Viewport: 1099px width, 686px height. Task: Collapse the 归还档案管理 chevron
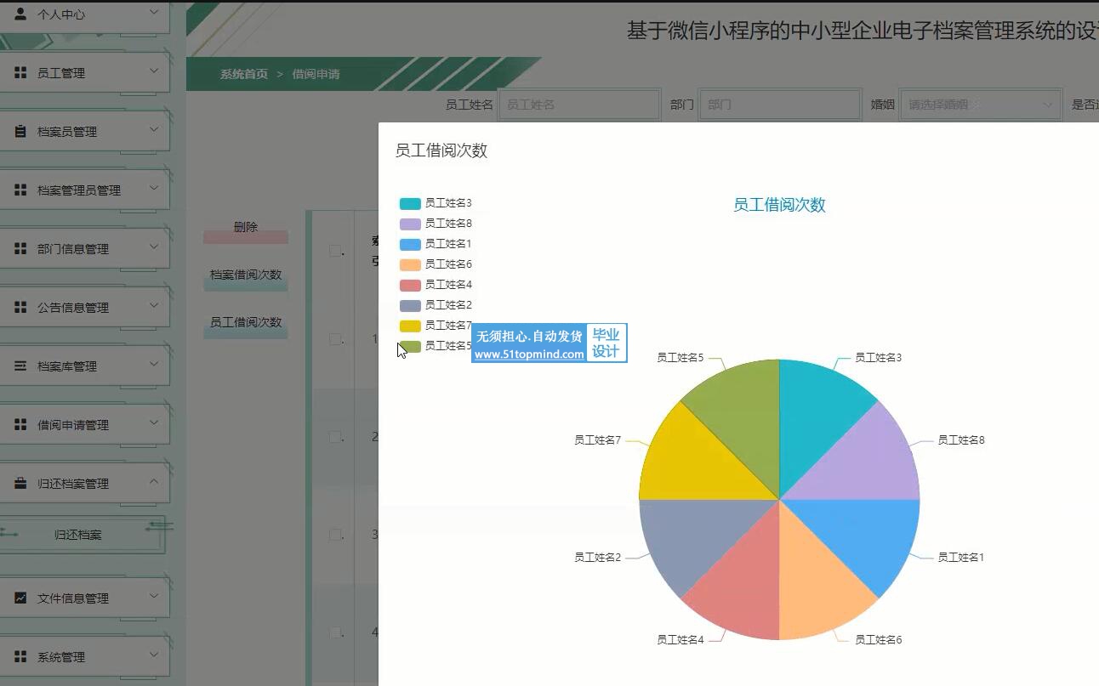point(154,481)
